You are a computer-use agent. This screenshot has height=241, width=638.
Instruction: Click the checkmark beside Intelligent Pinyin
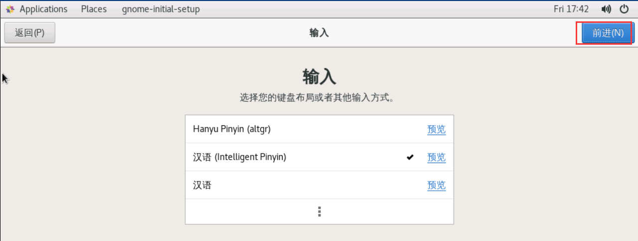click(x=410, y=158)
